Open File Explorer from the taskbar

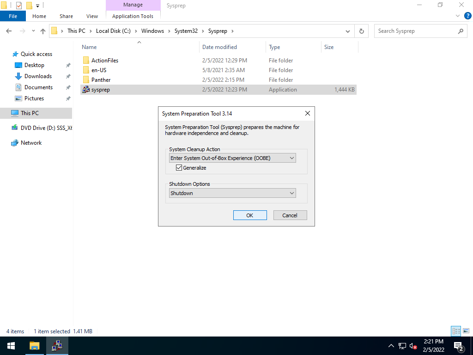[x=34, y=346]
